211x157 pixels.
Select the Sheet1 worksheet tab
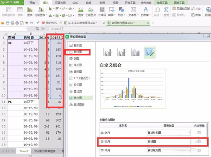24,151
